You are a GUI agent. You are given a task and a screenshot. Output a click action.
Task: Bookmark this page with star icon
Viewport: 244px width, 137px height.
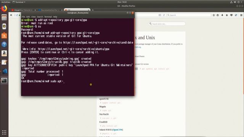click(x=213, y=15)
